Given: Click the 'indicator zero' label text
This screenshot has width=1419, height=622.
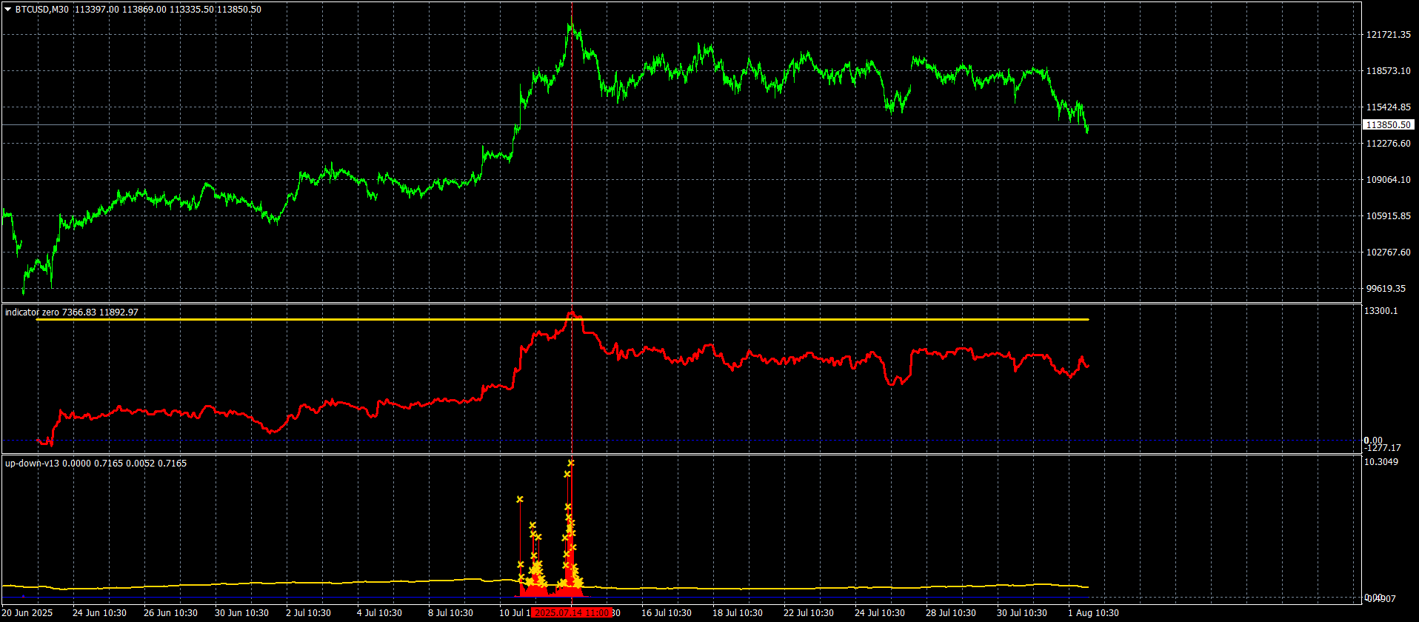Looking at the screenshot, I should pos(32,312).
